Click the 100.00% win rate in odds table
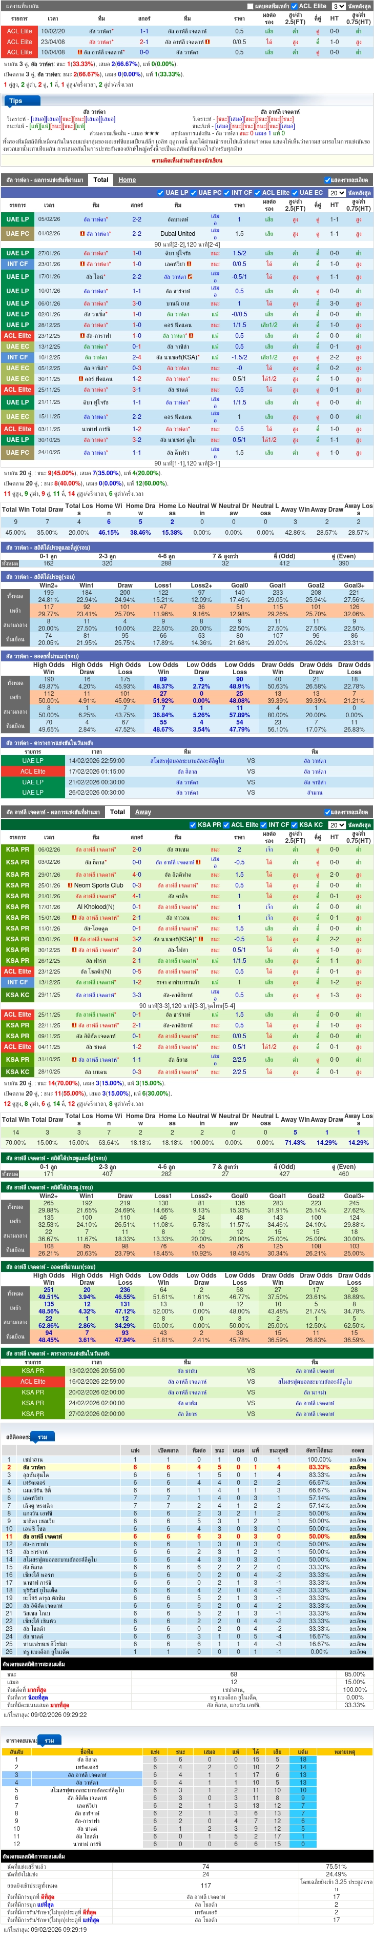This screenshot has height=1941, width=374. tap(319, 1460)
